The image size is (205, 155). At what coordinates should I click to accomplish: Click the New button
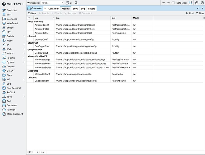[x=32, y=13]
